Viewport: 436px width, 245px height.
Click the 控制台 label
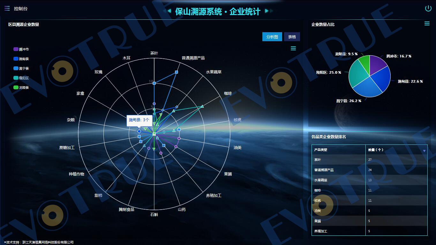(x=21, y=9)
